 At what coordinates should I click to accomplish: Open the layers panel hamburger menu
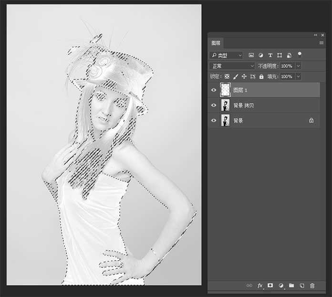pyautogui.click(x=322, y=42)
